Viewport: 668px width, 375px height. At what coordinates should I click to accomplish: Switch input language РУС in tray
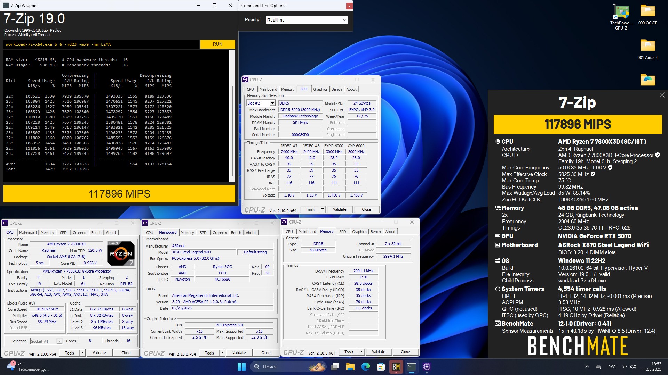[612, 367]
